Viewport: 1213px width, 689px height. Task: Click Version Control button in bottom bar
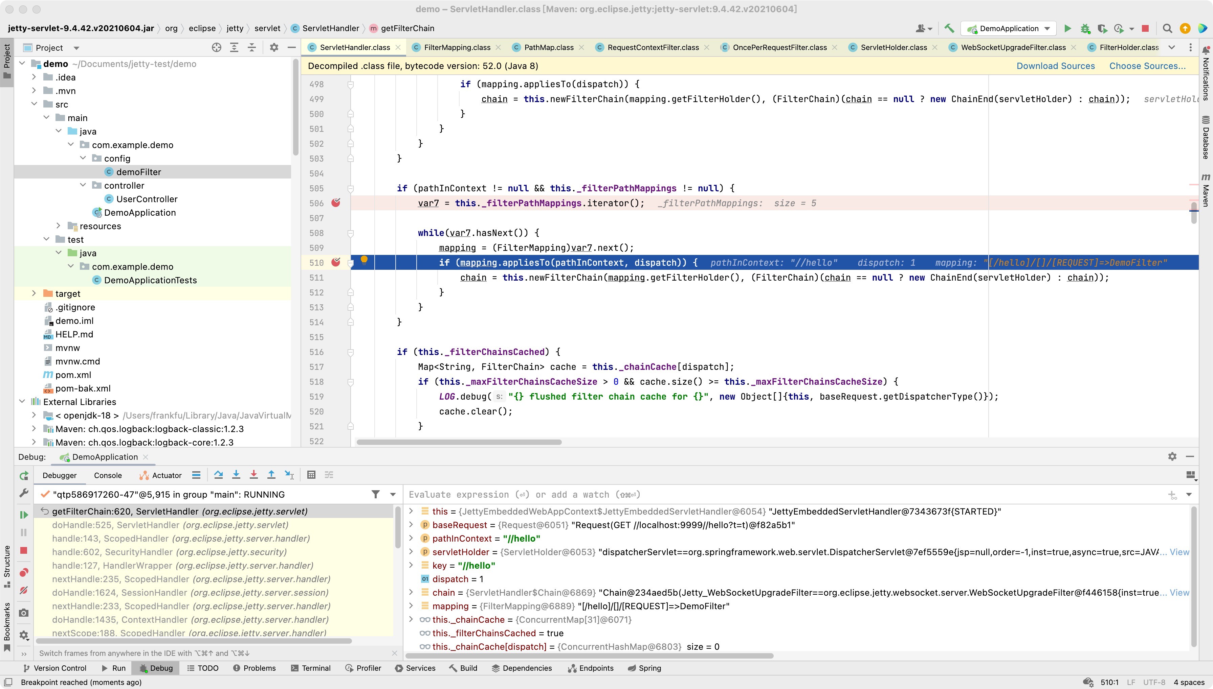tap(55, 668)
